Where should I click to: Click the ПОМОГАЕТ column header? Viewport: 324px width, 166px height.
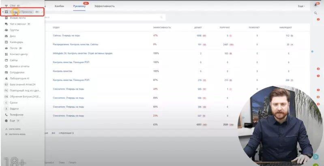click(254, 28)
